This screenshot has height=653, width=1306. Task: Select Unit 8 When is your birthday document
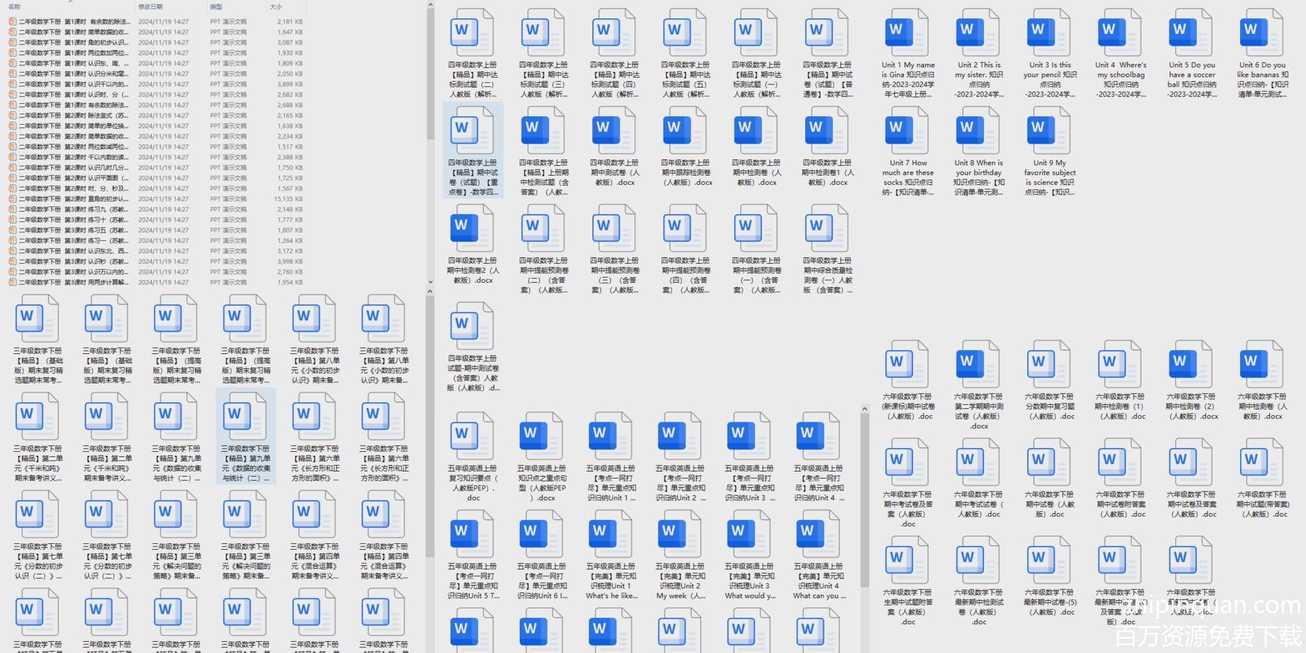coord(978,151)
